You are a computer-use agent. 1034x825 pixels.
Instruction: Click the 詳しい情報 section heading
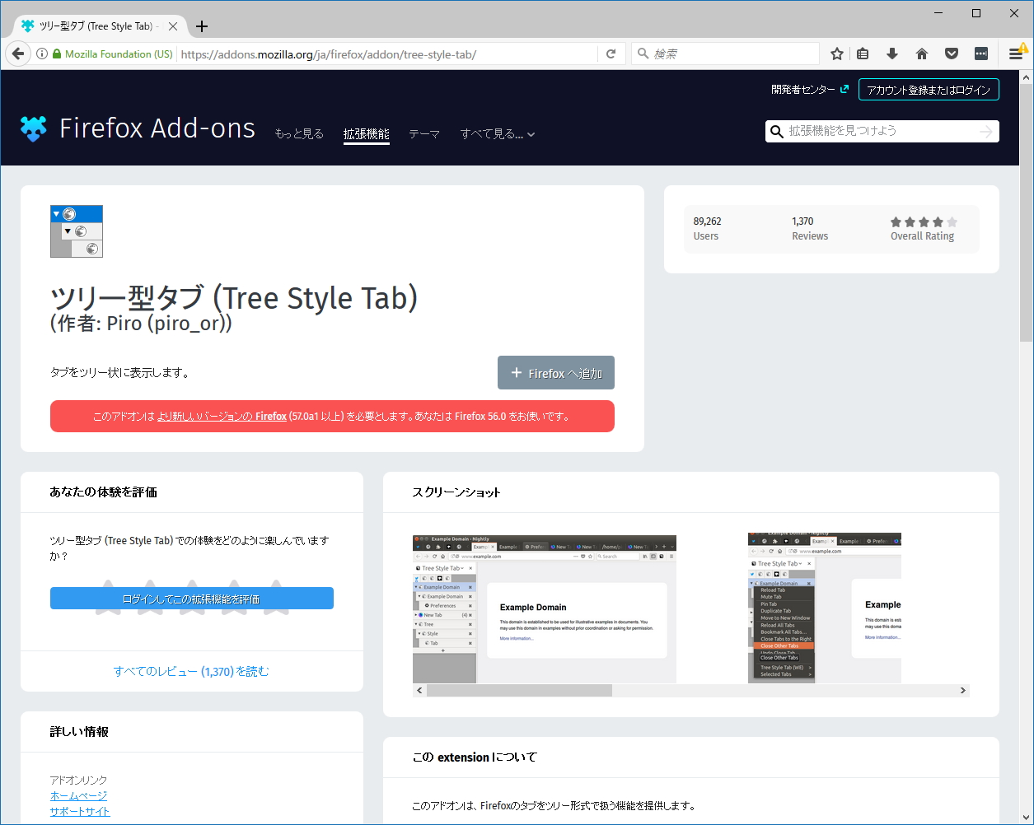click(x=79, y=732)
